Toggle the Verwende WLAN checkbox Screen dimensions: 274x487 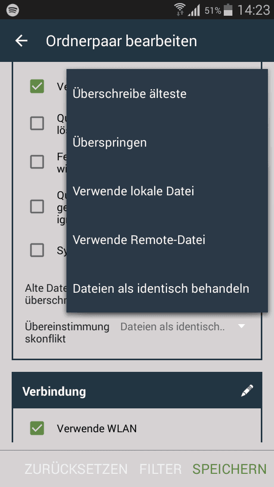pos(37,429)
